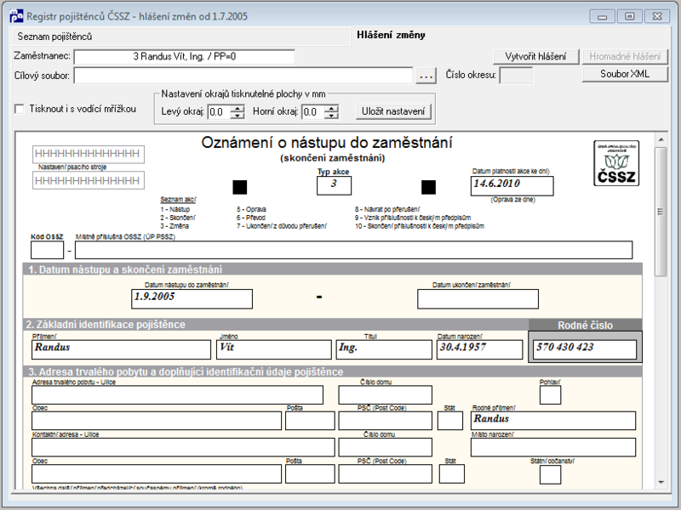This screenshot has width=681, height=510.
Task: Click the 'Kód OSSZ' box
Action: click(x=48, y=250)
